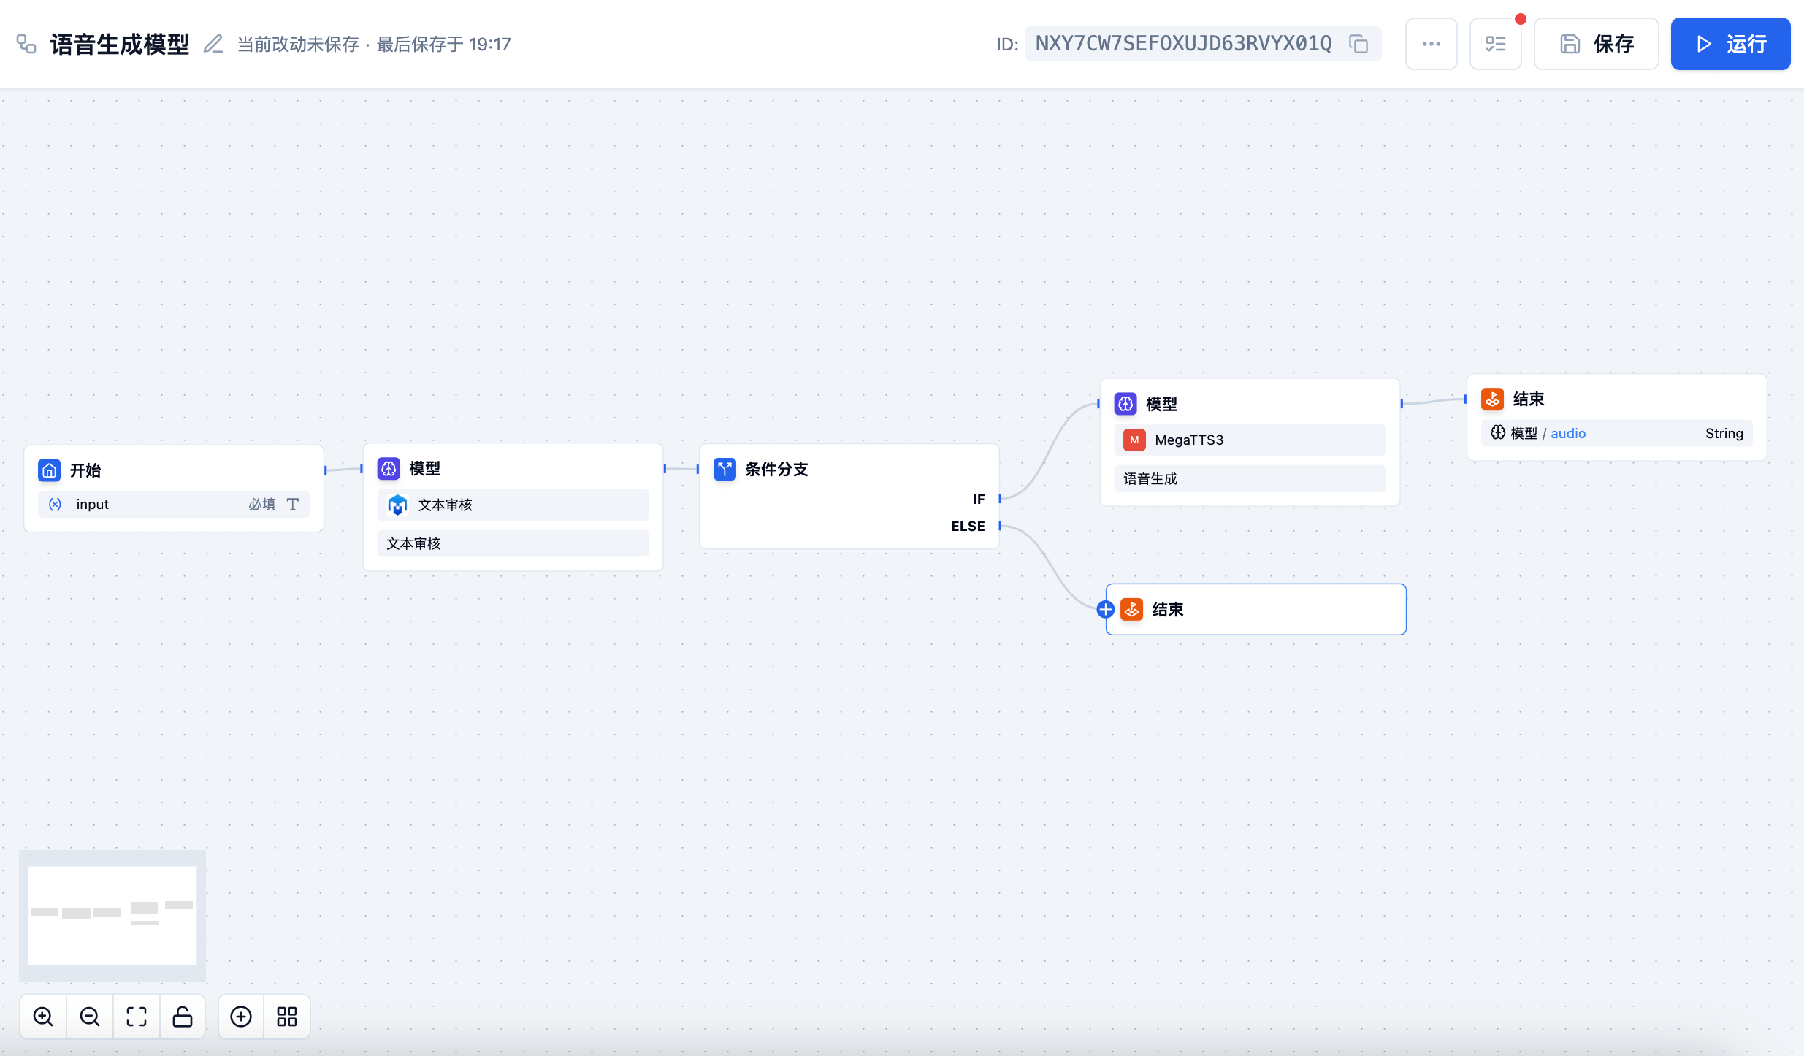Toggle 必填 required on the input parameter
Image resolution: width=1804 pixels, height=1056 pixels.
[x=261, y=504]
